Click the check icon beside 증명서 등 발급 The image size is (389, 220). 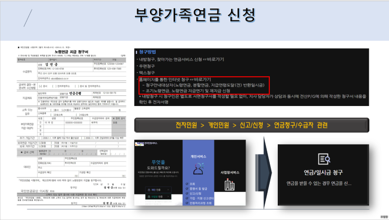(x=187, y=188)
